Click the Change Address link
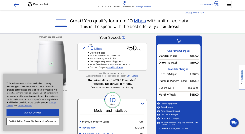 coord(143,7)
